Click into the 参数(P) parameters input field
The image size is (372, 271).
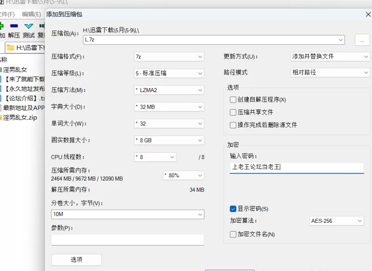[x=127, y=239]
